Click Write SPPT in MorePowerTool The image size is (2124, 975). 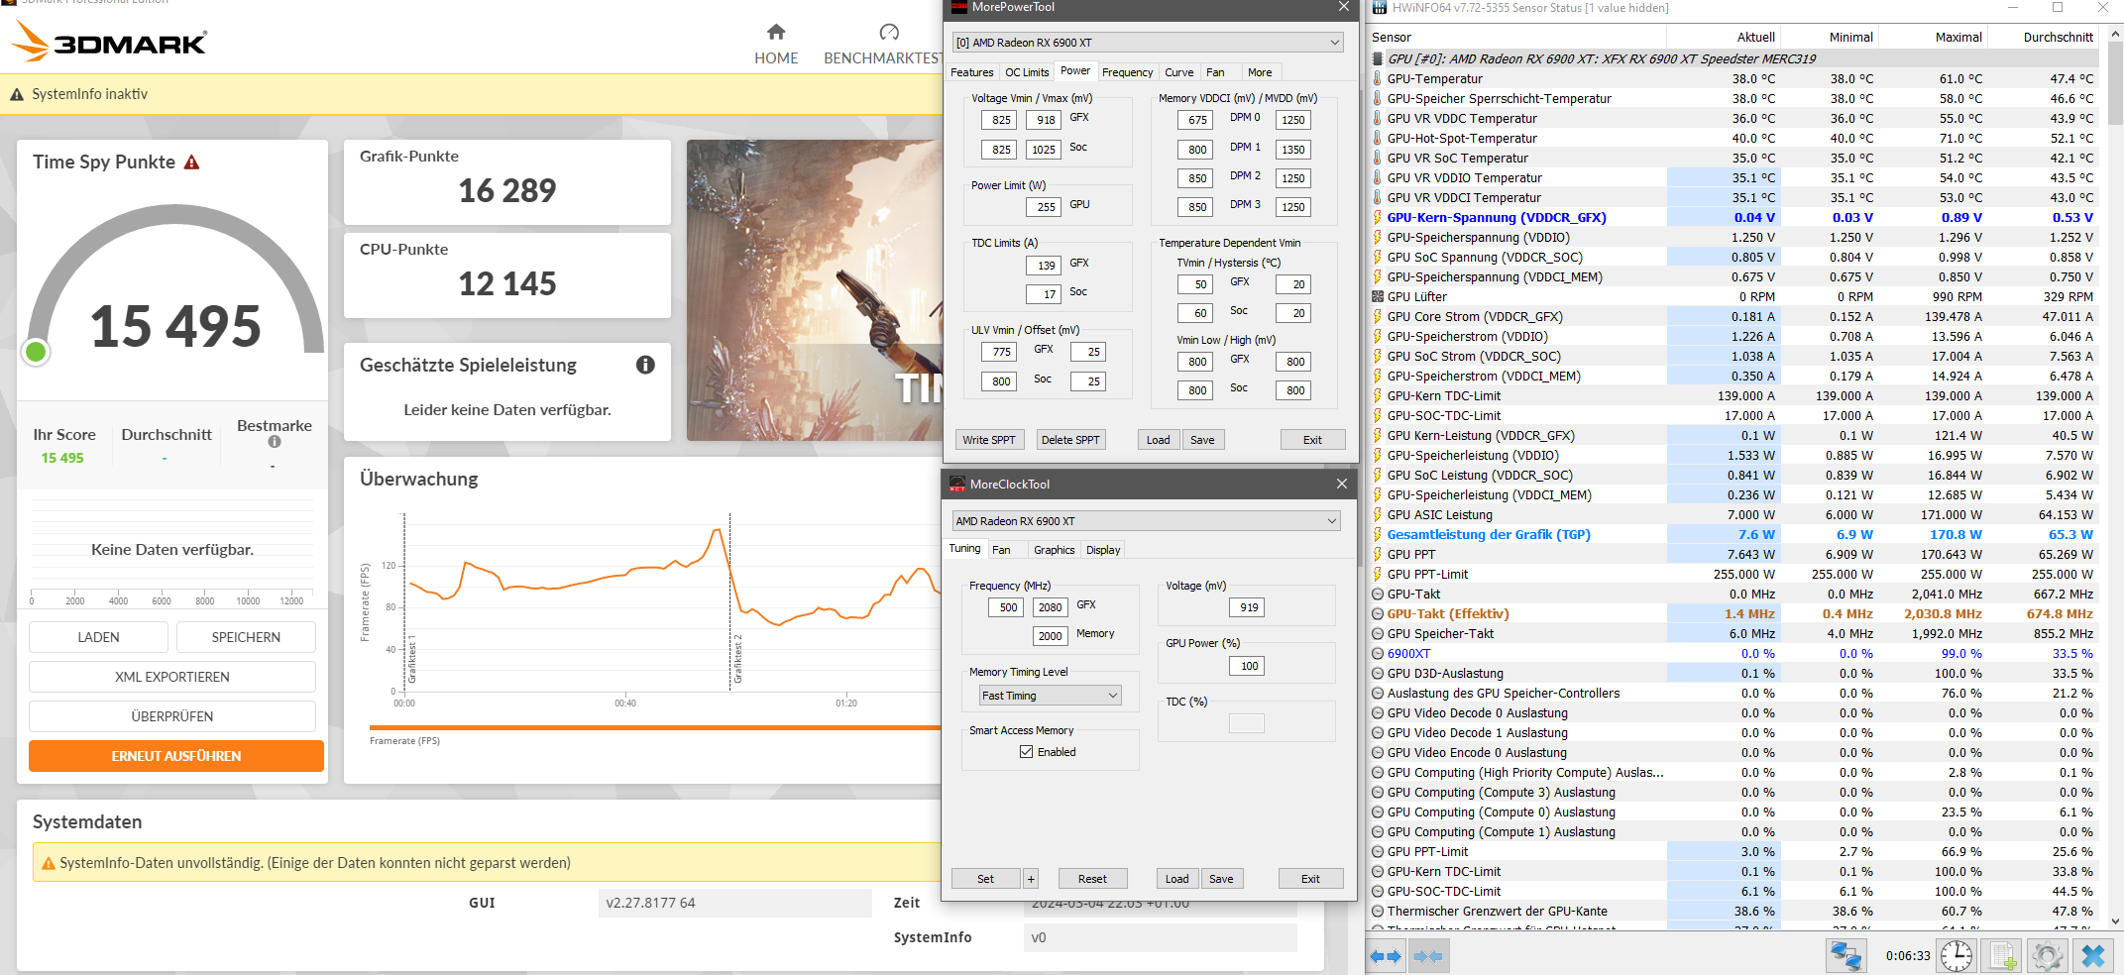[x=989, y=440]
